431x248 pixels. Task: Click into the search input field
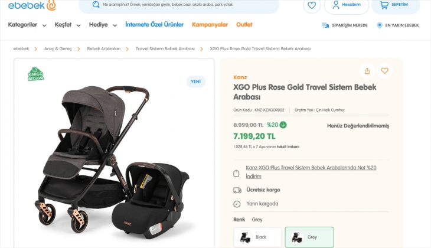[183, 5]
